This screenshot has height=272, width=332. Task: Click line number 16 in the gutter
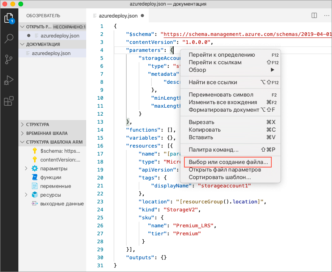[x=100, y=146]
